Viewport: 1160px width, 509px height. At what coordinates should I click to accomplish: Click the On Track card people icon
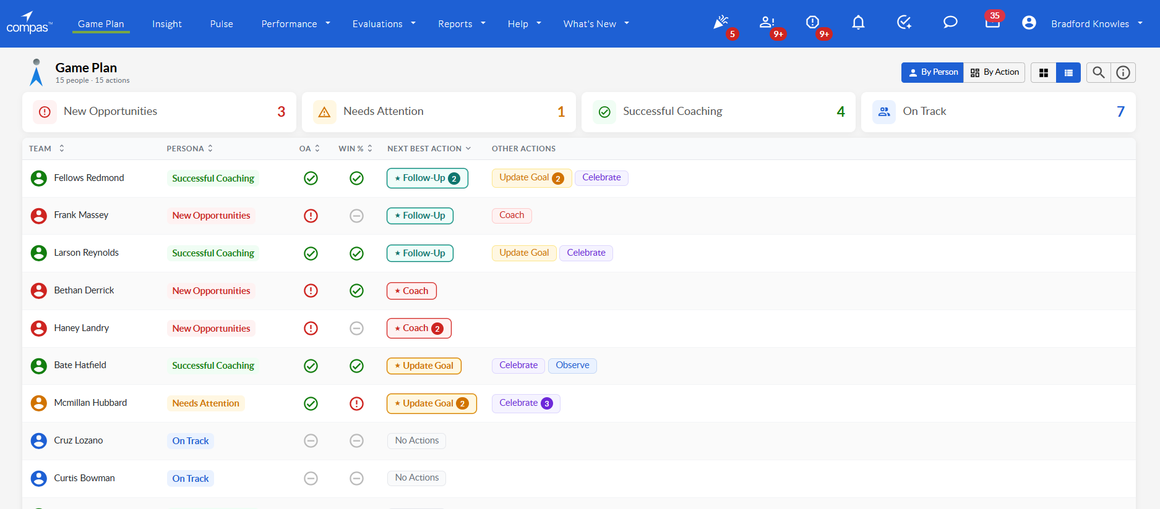pyautogui.click(x=884, y=112)
